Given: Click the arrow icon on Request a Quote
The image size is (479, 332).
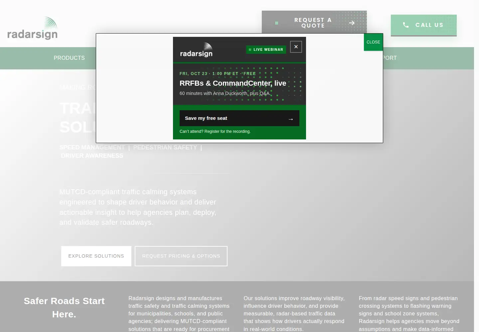Looking at the screenshot, I should (352, 23).
